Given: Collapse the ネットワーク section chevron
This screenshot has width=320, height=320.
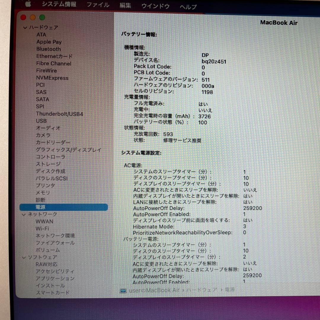Looking at the screenshot, I should (24, 215).
